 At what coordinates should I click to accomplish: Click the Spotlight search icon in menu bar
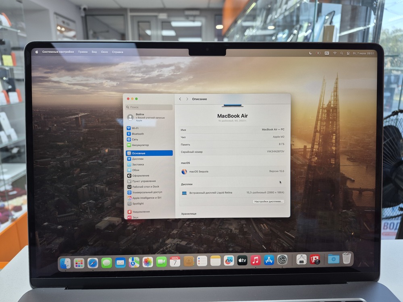[342, 54]
